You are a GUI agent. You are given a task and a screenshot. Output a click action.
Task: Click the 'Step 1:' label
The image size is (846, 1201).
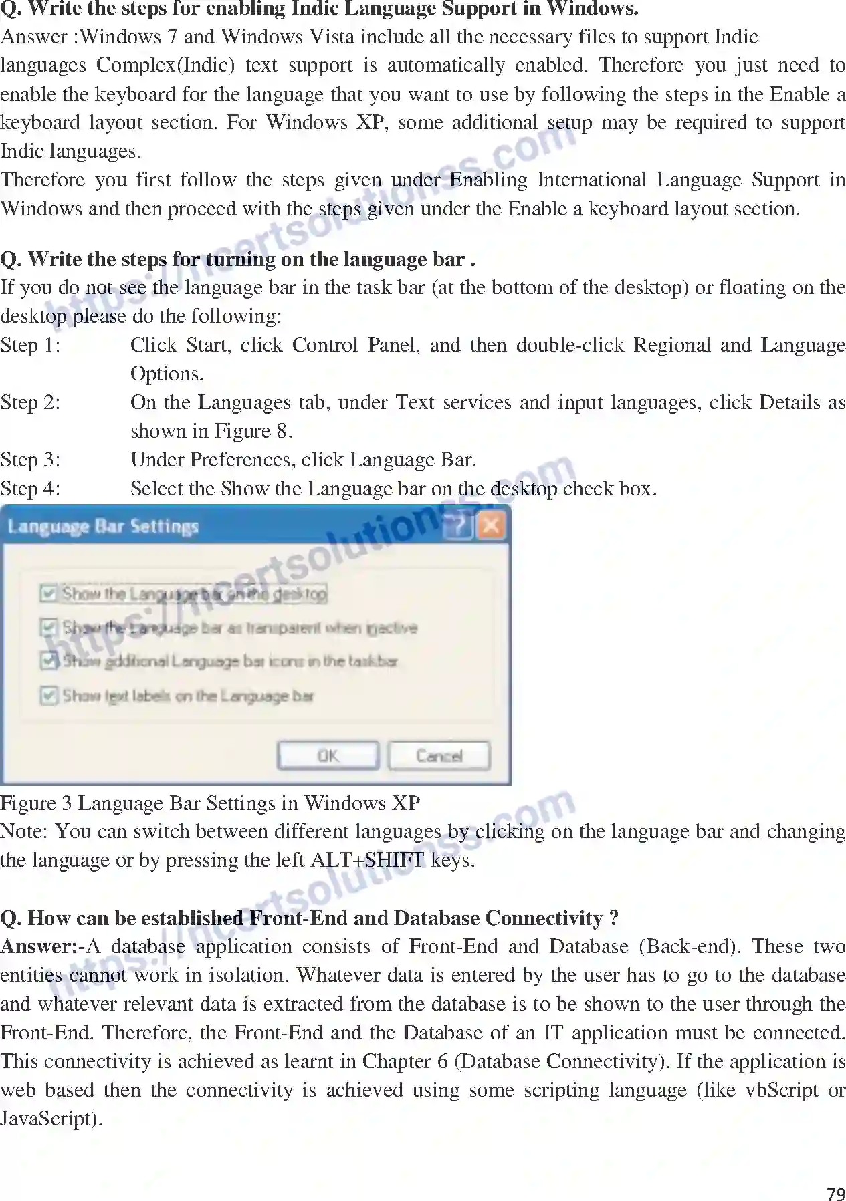(x=30, y=345)
